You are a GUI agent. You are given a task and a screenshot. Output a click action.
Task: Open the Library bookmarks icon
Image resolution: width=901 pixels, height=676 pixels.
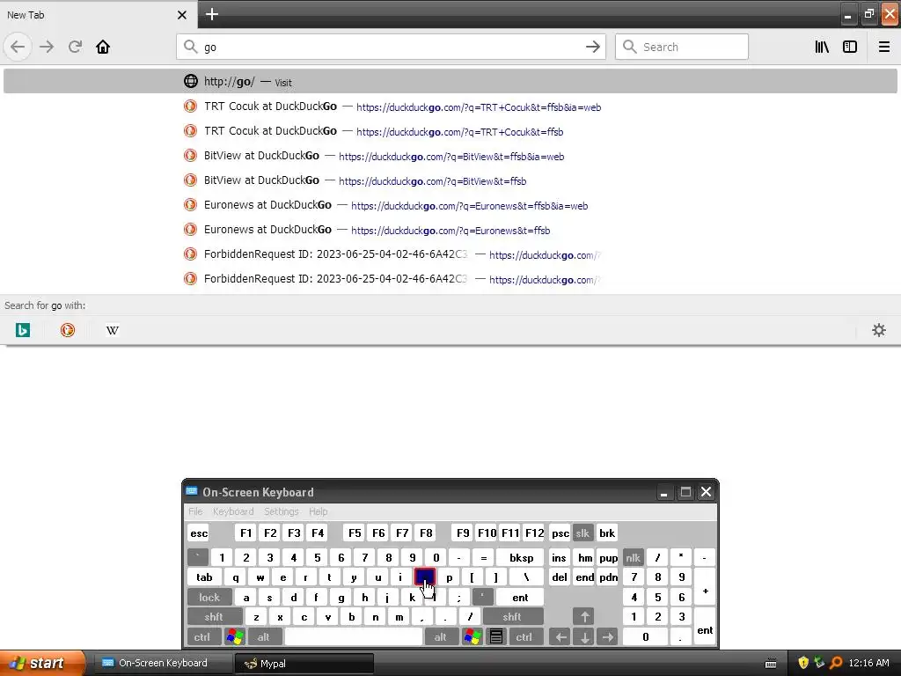coord(823,47)
